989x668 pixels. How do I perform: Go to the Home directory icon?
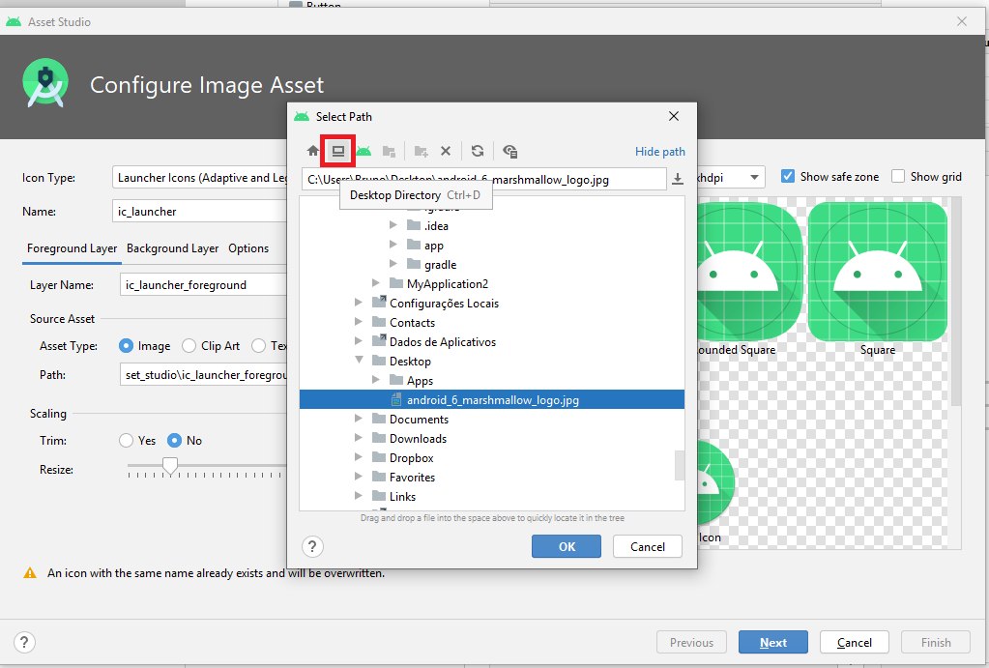click(312, 151)
